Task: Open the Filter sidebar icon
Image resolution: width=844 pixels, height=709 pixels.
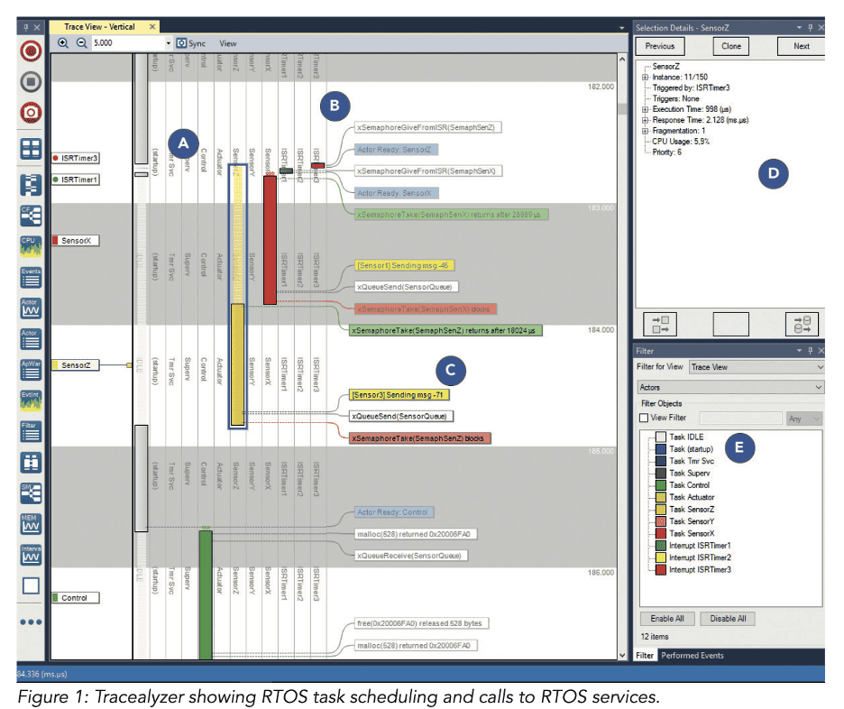Action: 31,431
